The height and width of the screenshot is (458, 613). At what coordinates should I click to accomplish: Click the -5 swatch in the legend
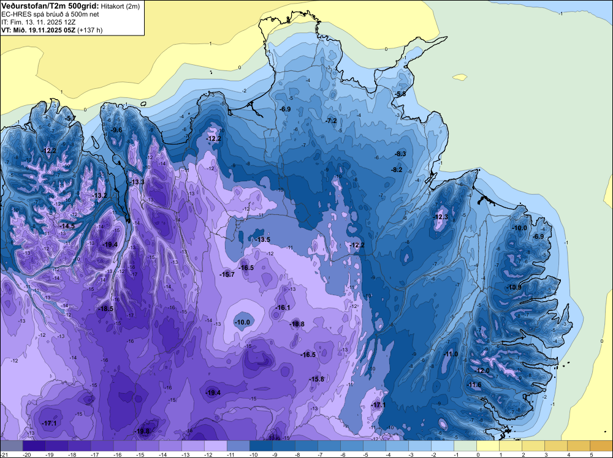(374, 446)
